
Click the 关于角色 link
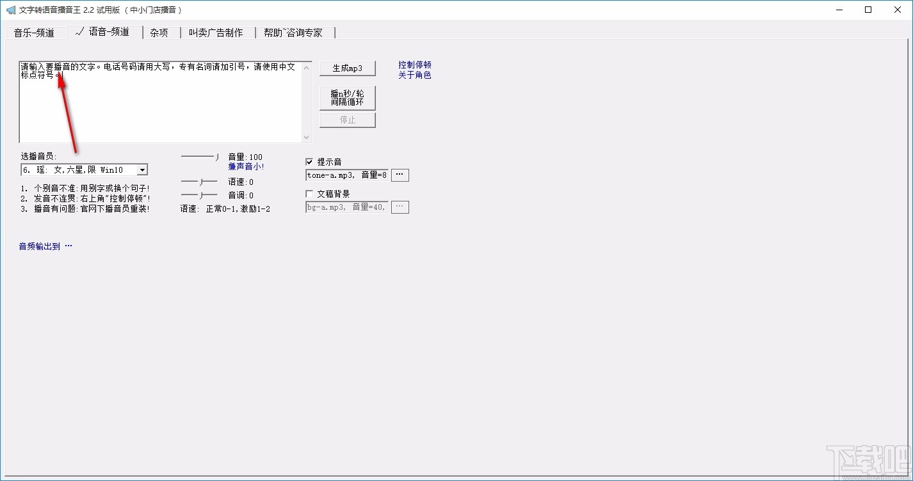click(x=414, y=75)
